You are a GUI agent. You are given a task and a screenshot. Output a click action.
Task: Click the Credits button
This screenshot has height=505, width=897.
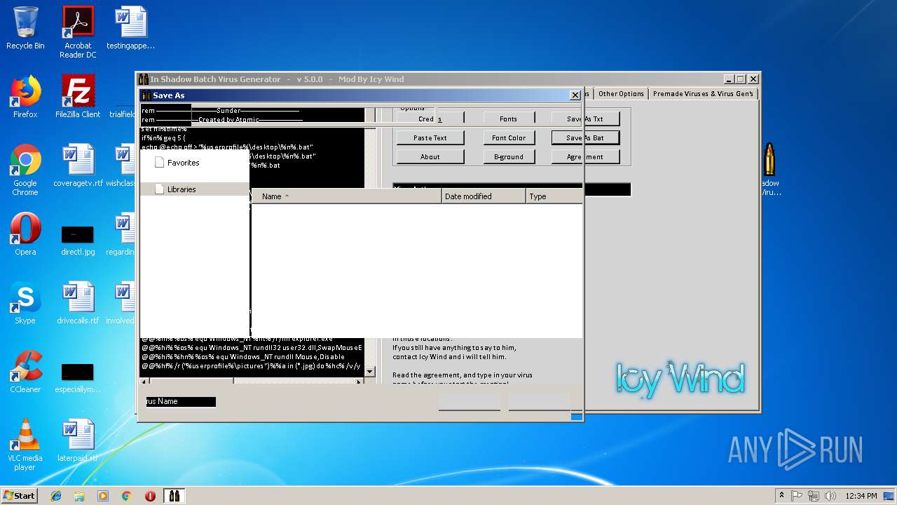point(430,119)
